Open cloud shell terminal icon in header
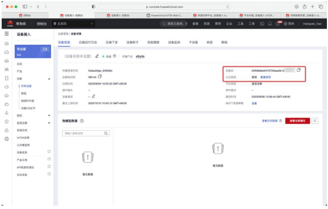The height and width of the screenshot is (209, 328). (262, 24)
